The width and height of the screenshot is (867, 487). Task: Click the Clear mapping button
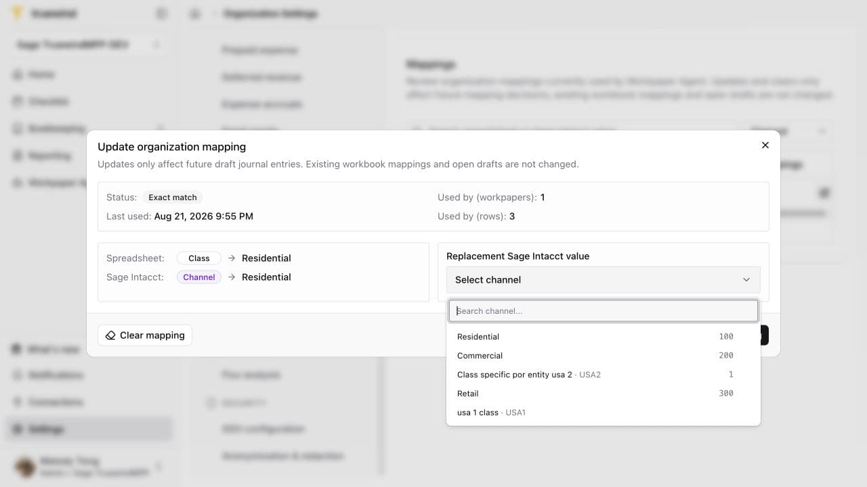(x=145, y=335)
